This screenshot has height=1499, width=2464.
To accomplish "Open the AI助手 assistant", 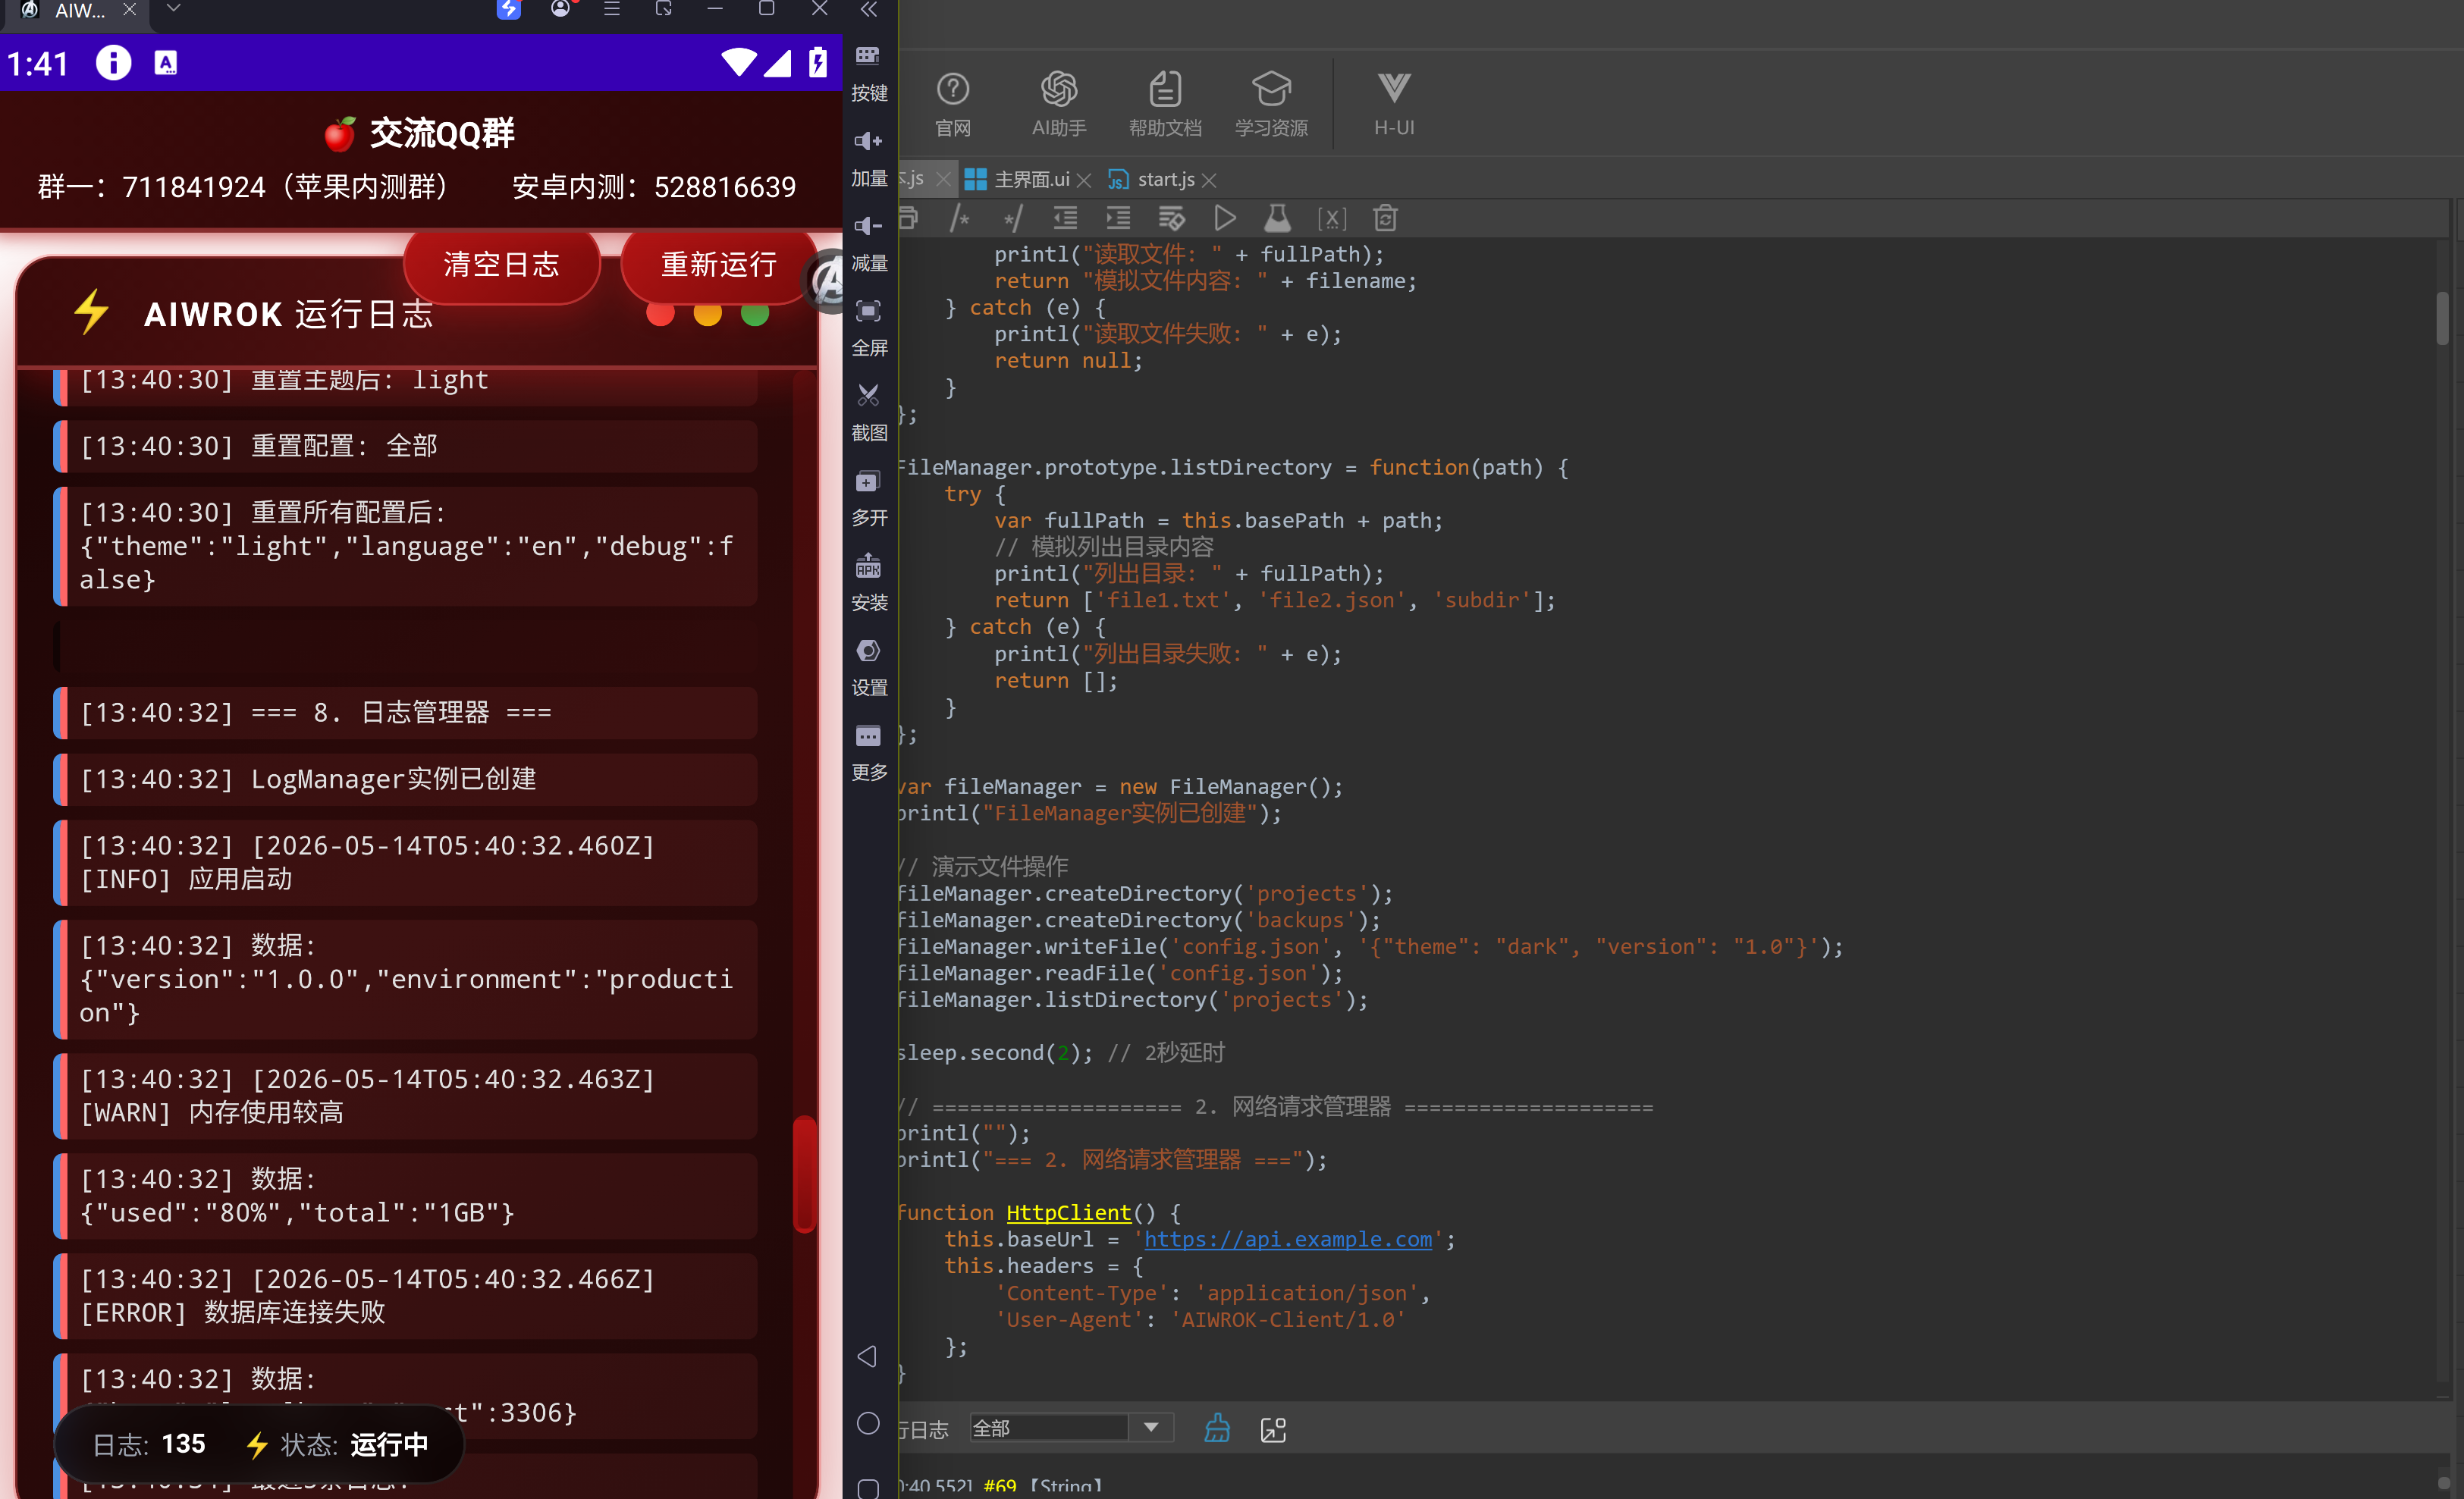I will (1059, 103).
